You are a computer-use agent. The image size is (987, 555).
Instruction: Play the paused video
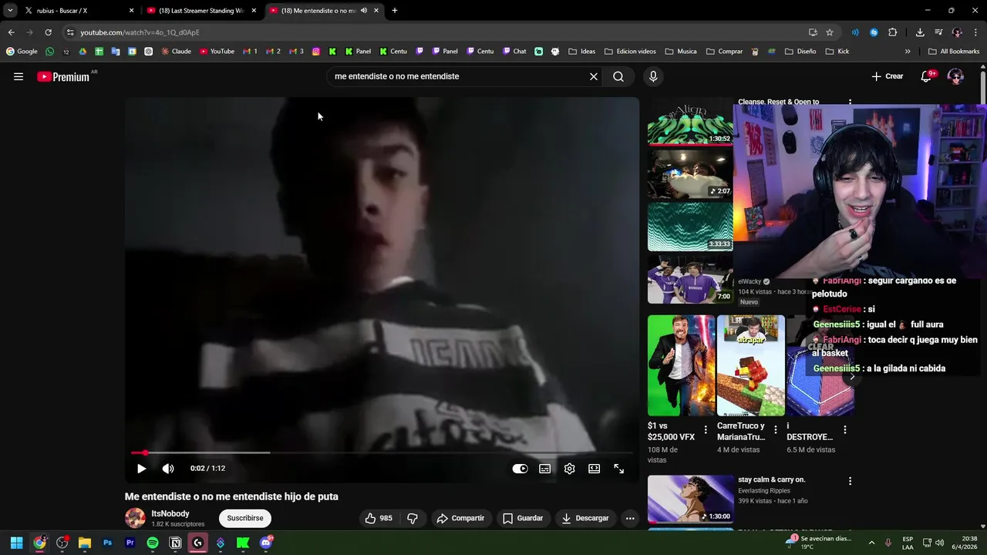pos(141,469)
